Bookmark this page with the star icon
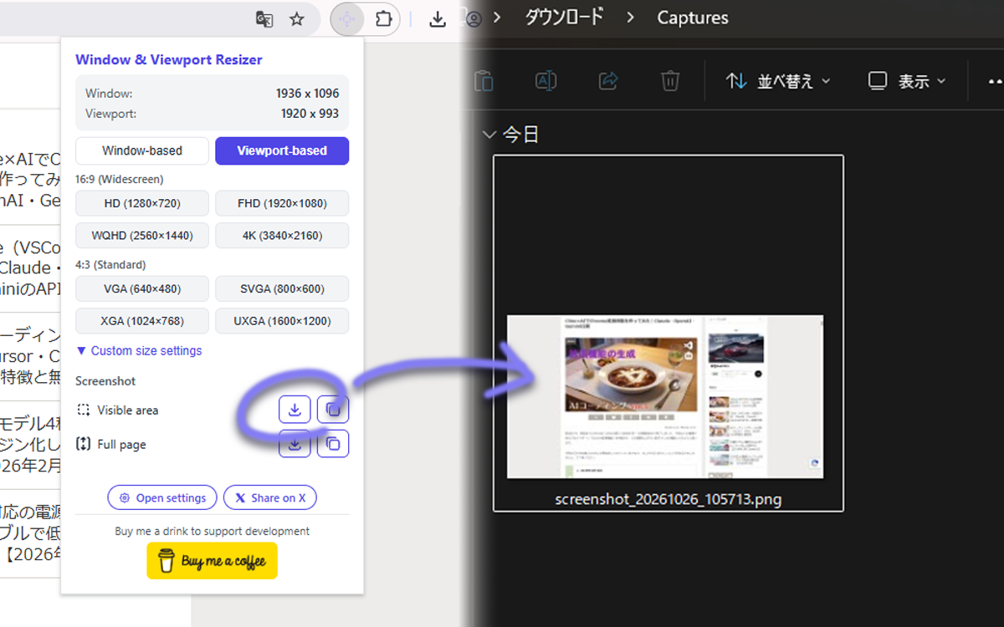 [x=297, y=18]
